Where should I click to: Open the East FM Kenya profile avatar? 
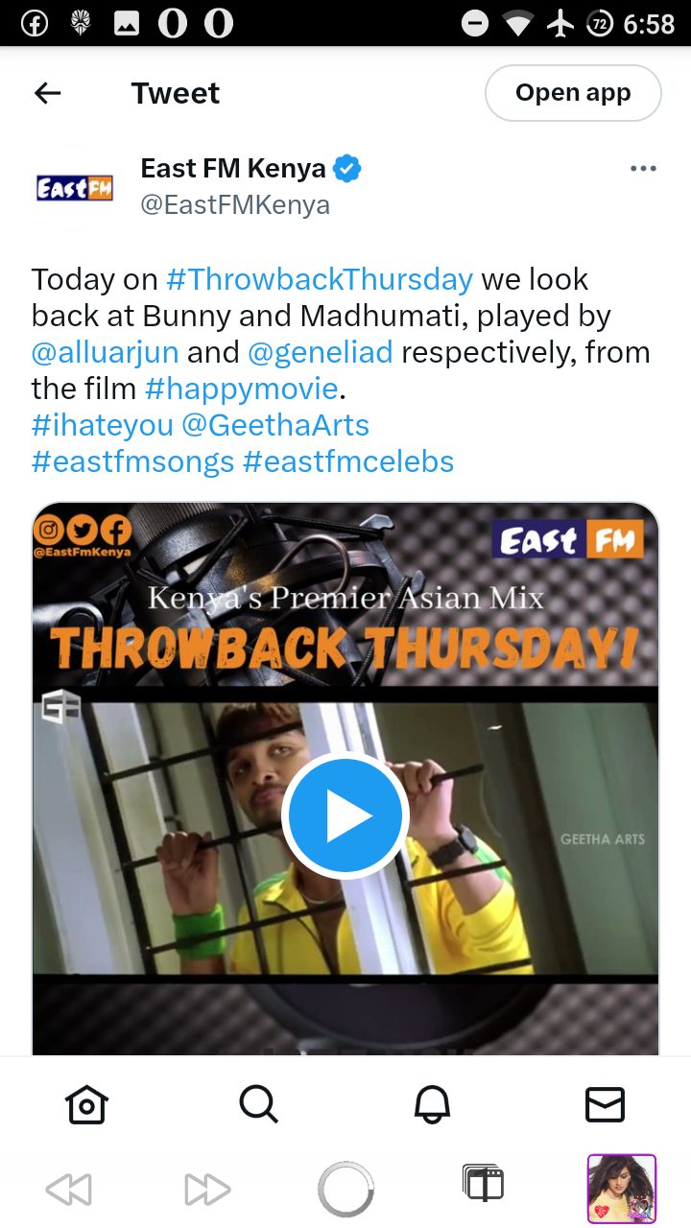tap(75, 188)
